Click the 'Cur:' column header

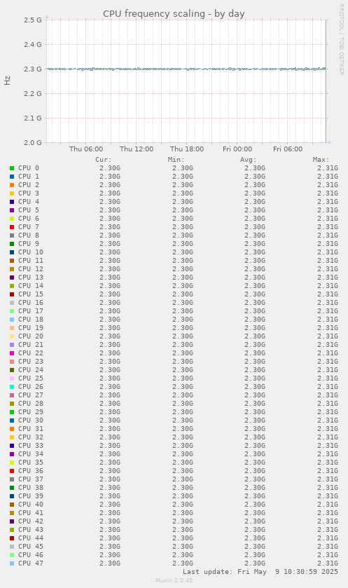[104, 160]
